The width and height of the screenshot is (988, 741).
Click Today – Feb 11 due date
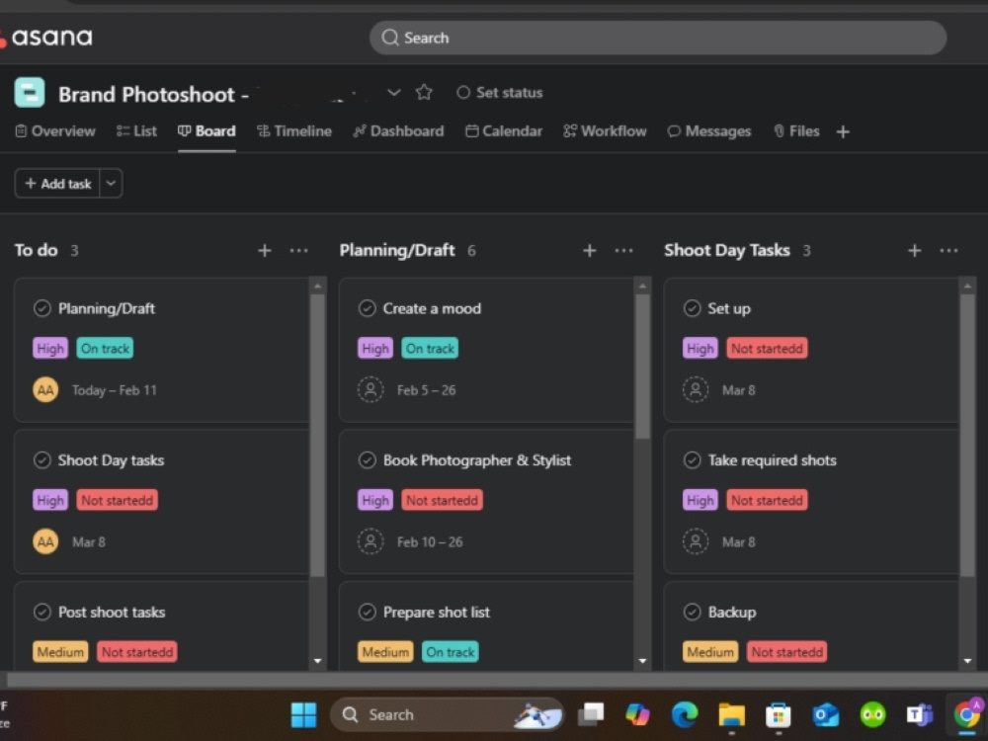click(x=114, y=390)
